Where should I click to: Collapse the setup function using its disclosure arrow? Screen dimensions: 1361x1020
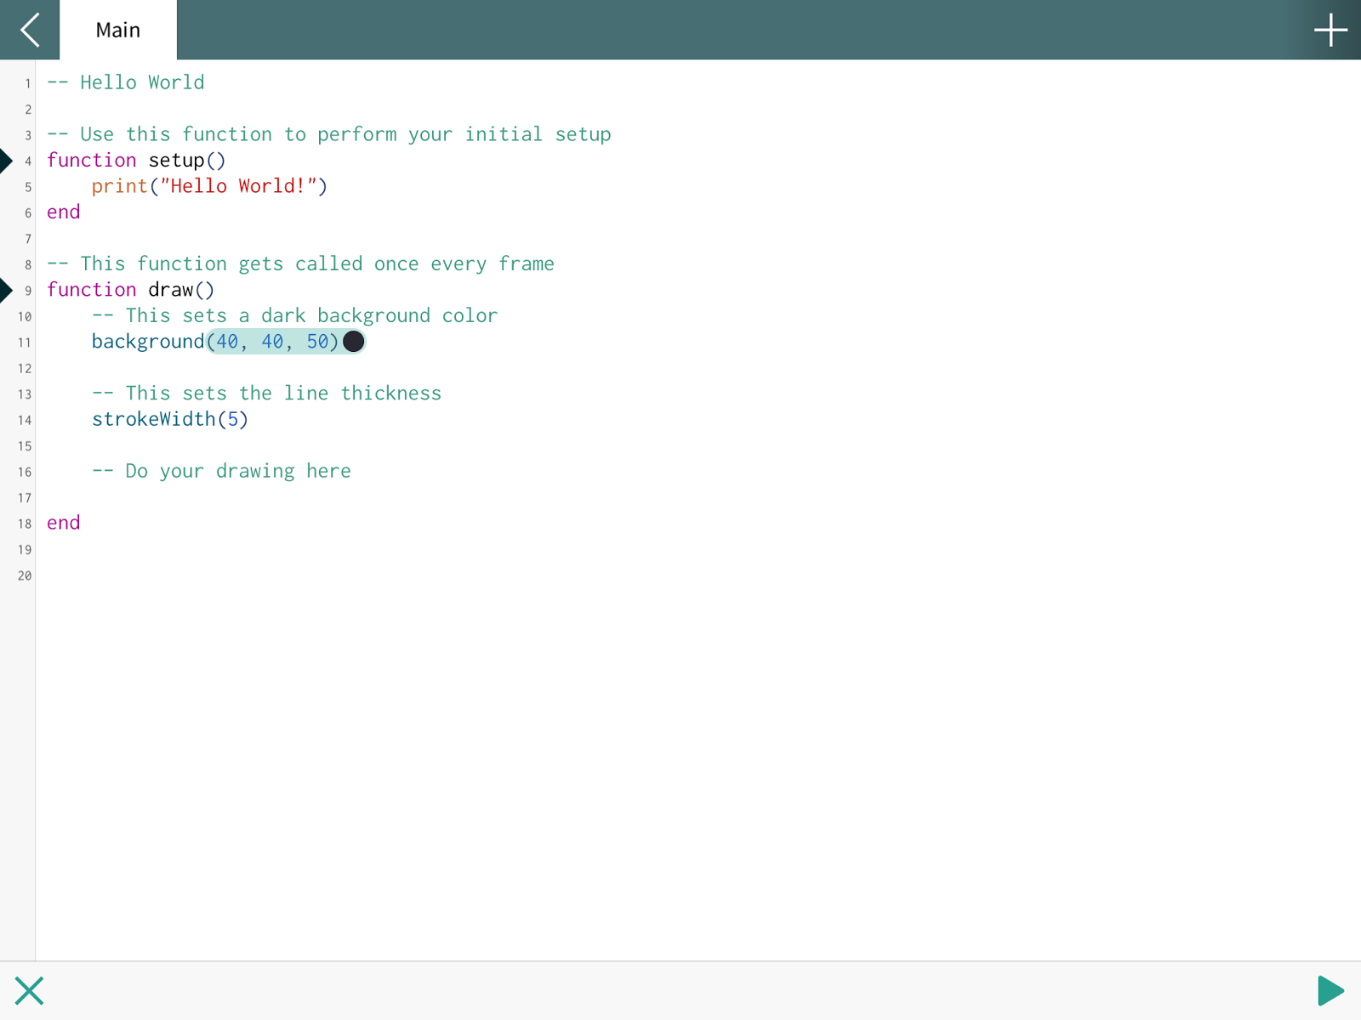tap(7, 160)
